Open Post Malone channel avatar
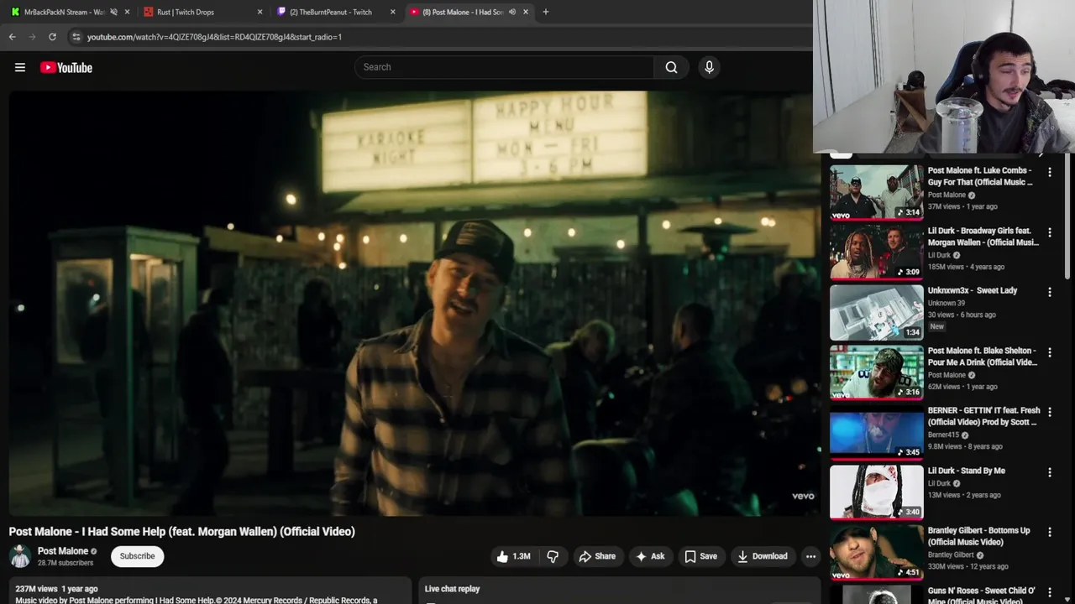1075x604 pixels. coord(20,556)
